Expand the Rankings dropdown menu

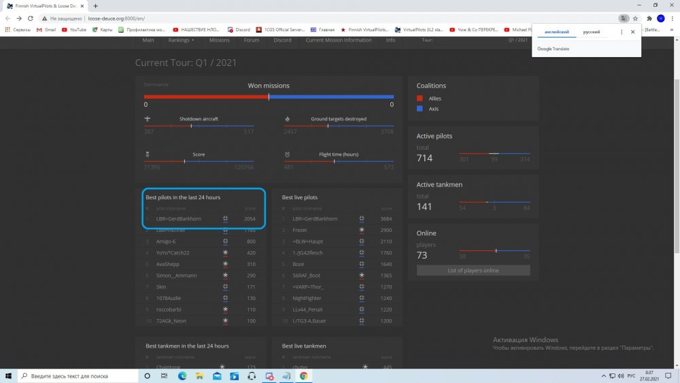pyautogui.click(x=181, y=40)
